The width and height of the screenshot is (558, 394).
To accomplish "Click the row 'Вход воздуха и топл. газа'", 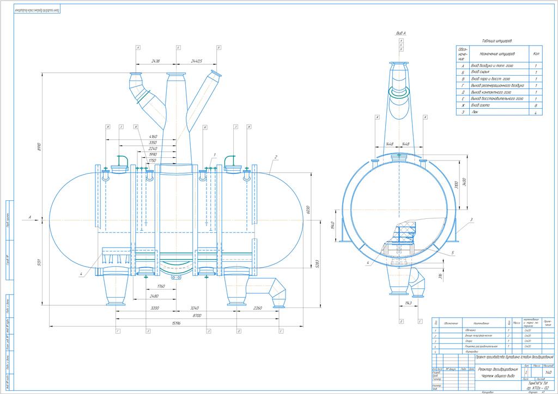I will [492, 66].
